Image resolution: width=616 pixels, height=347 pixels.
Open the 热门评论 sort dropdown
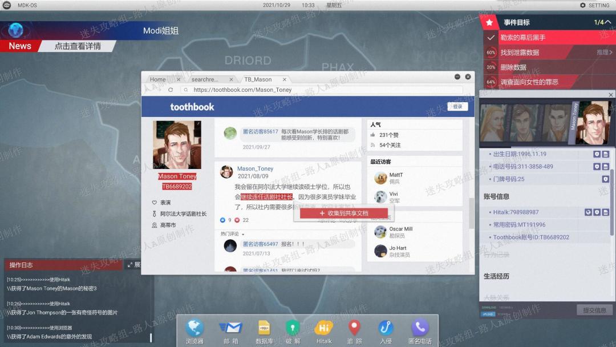tap(232, 234)
